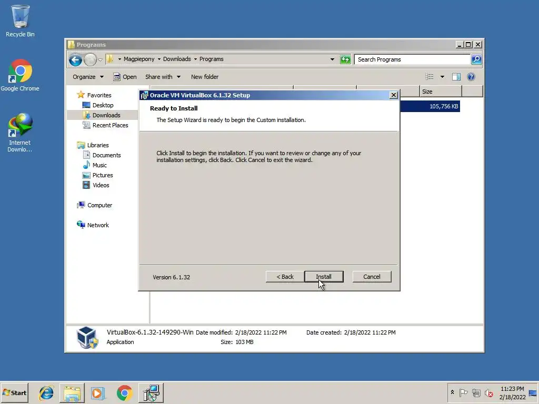The image size is (539, 404).
Task: Open taskbar clock showing 11:23 PM
Action: [x=512, y=393]
